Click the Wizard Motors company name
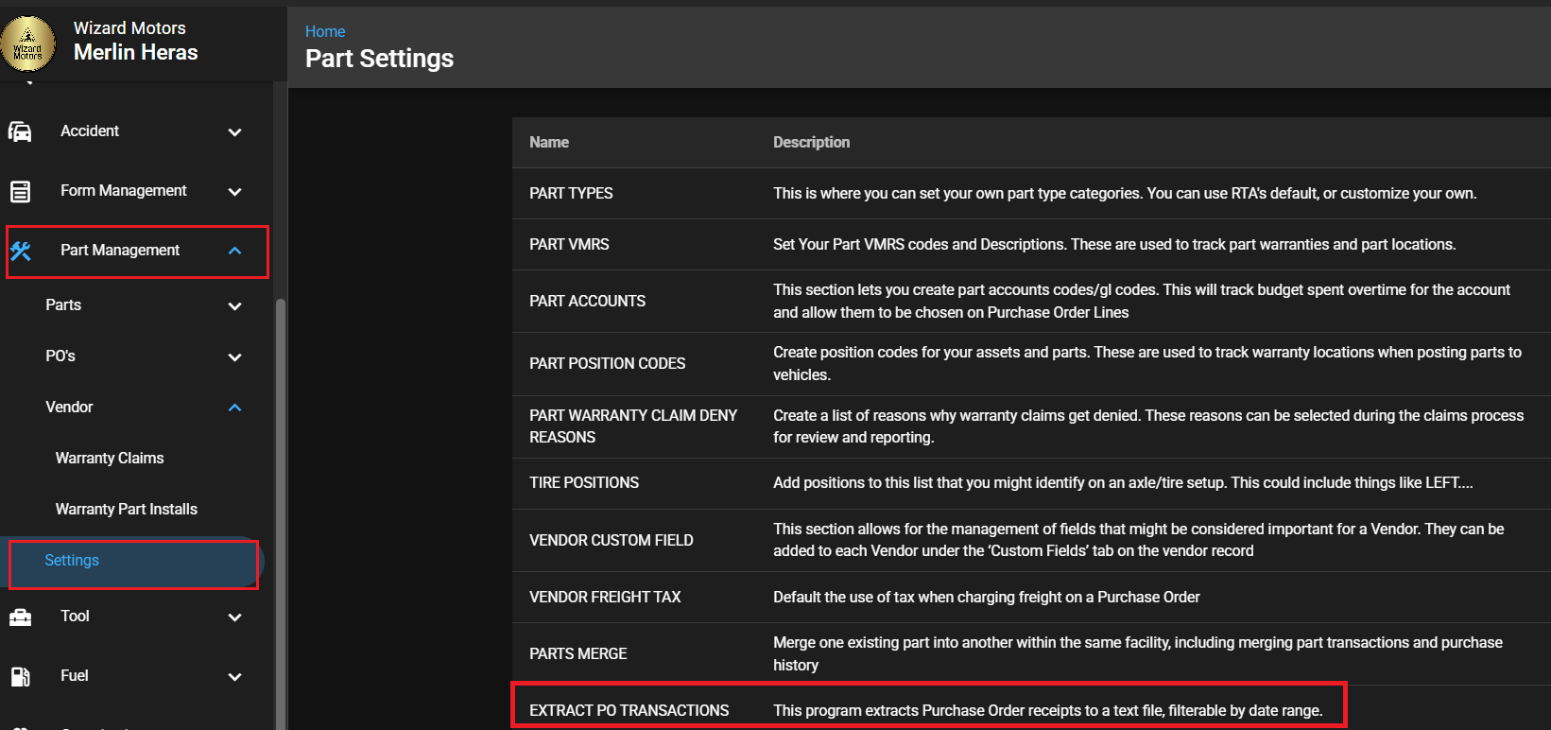 (x=129, y=28)
